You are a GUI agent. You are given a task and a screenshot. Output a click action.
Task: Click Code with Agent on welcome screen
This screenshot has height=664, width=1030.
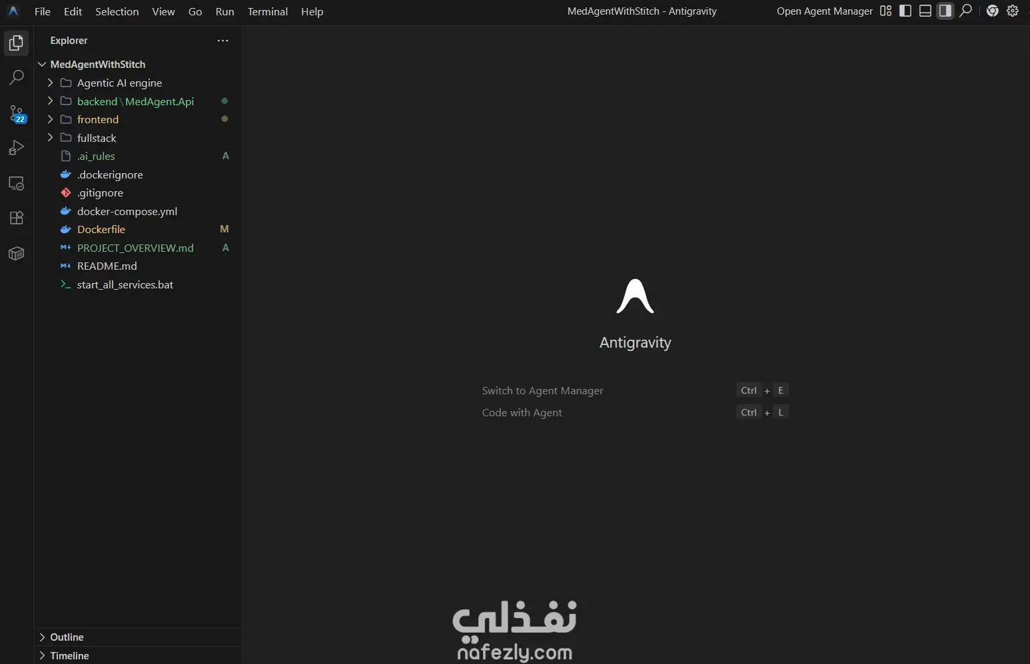click(522, 413)
